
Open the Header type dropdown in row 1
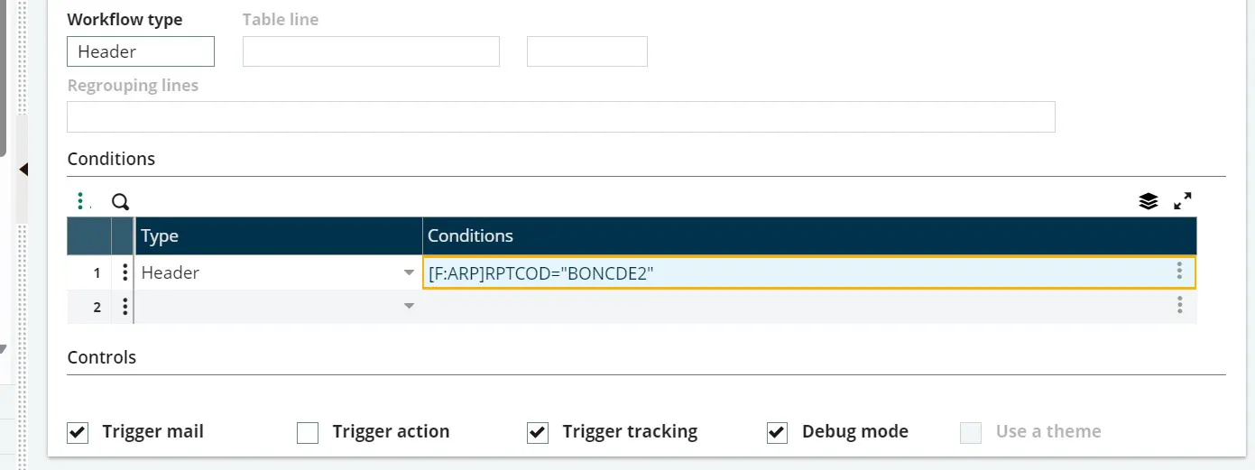[x=409, y=273]
